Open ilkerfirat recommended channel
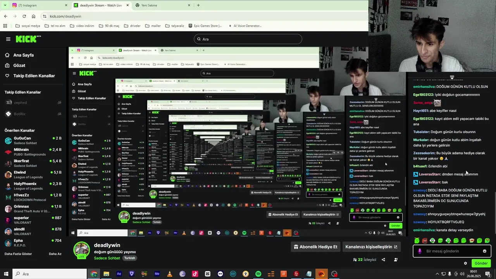This screenshot has height=279, width=496. [x=33, y=163]
